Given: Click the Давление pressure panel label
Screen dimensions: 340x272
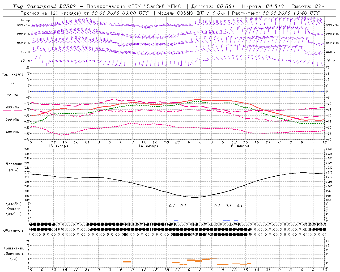Looking at the screenshot, I should coord(14,164).
